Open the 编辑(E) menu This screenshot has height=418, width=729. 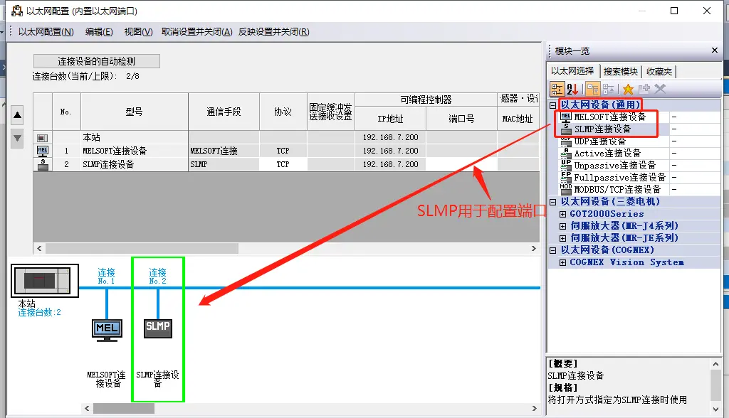click(99, 31)
